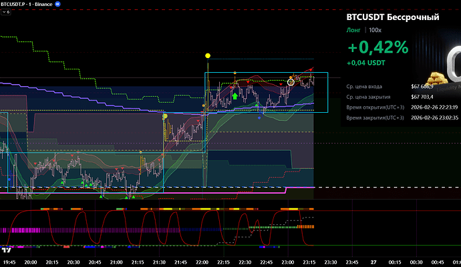Open the BTCUSDT.P symbol title
The height and width of the screenshot is (267, 461).
[16, 3]
